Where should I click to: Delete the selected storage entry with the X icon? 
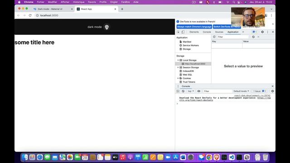tap(258, 37)
